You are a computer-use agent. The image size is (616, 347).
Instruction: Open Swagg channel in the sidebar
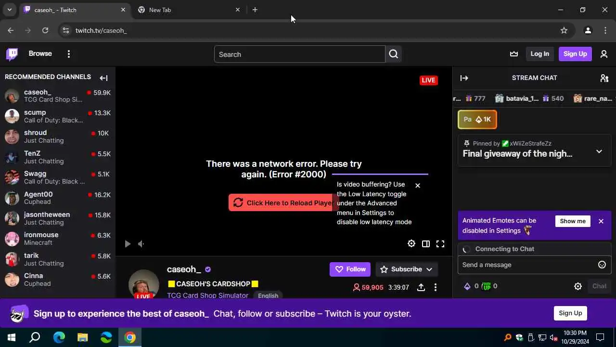[58, 177]
